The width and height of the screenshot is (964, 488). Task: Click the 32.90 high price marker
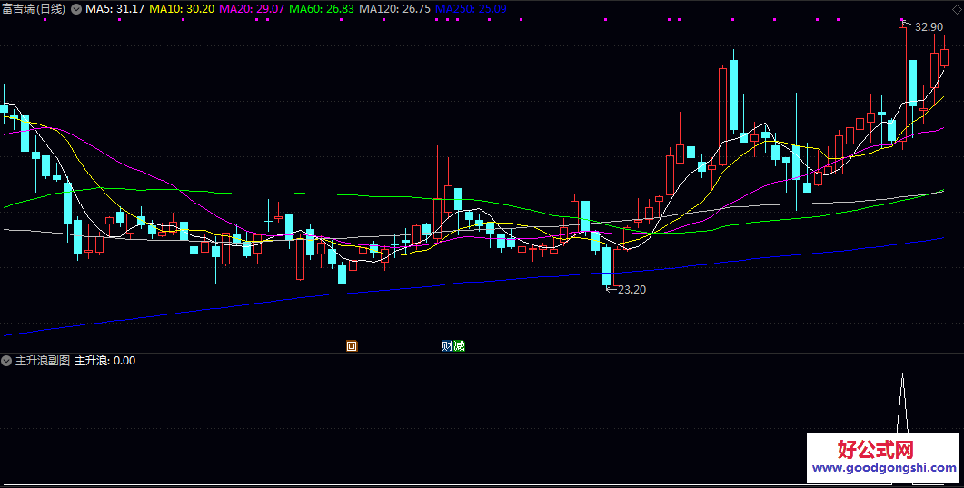[929, 27]
